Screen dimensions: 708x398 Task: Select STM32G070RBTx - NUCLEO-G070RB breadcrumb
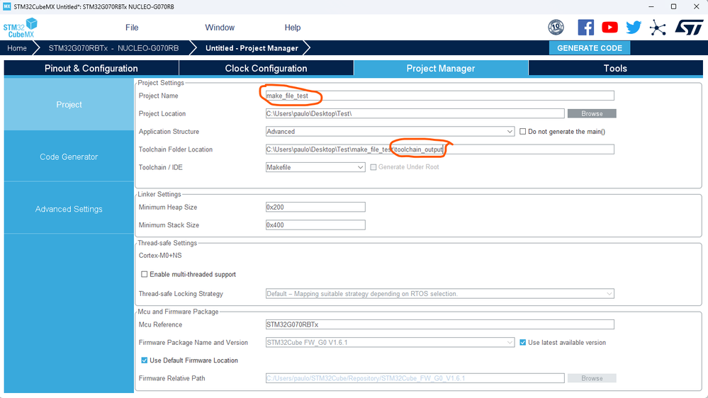pos(113,48)
